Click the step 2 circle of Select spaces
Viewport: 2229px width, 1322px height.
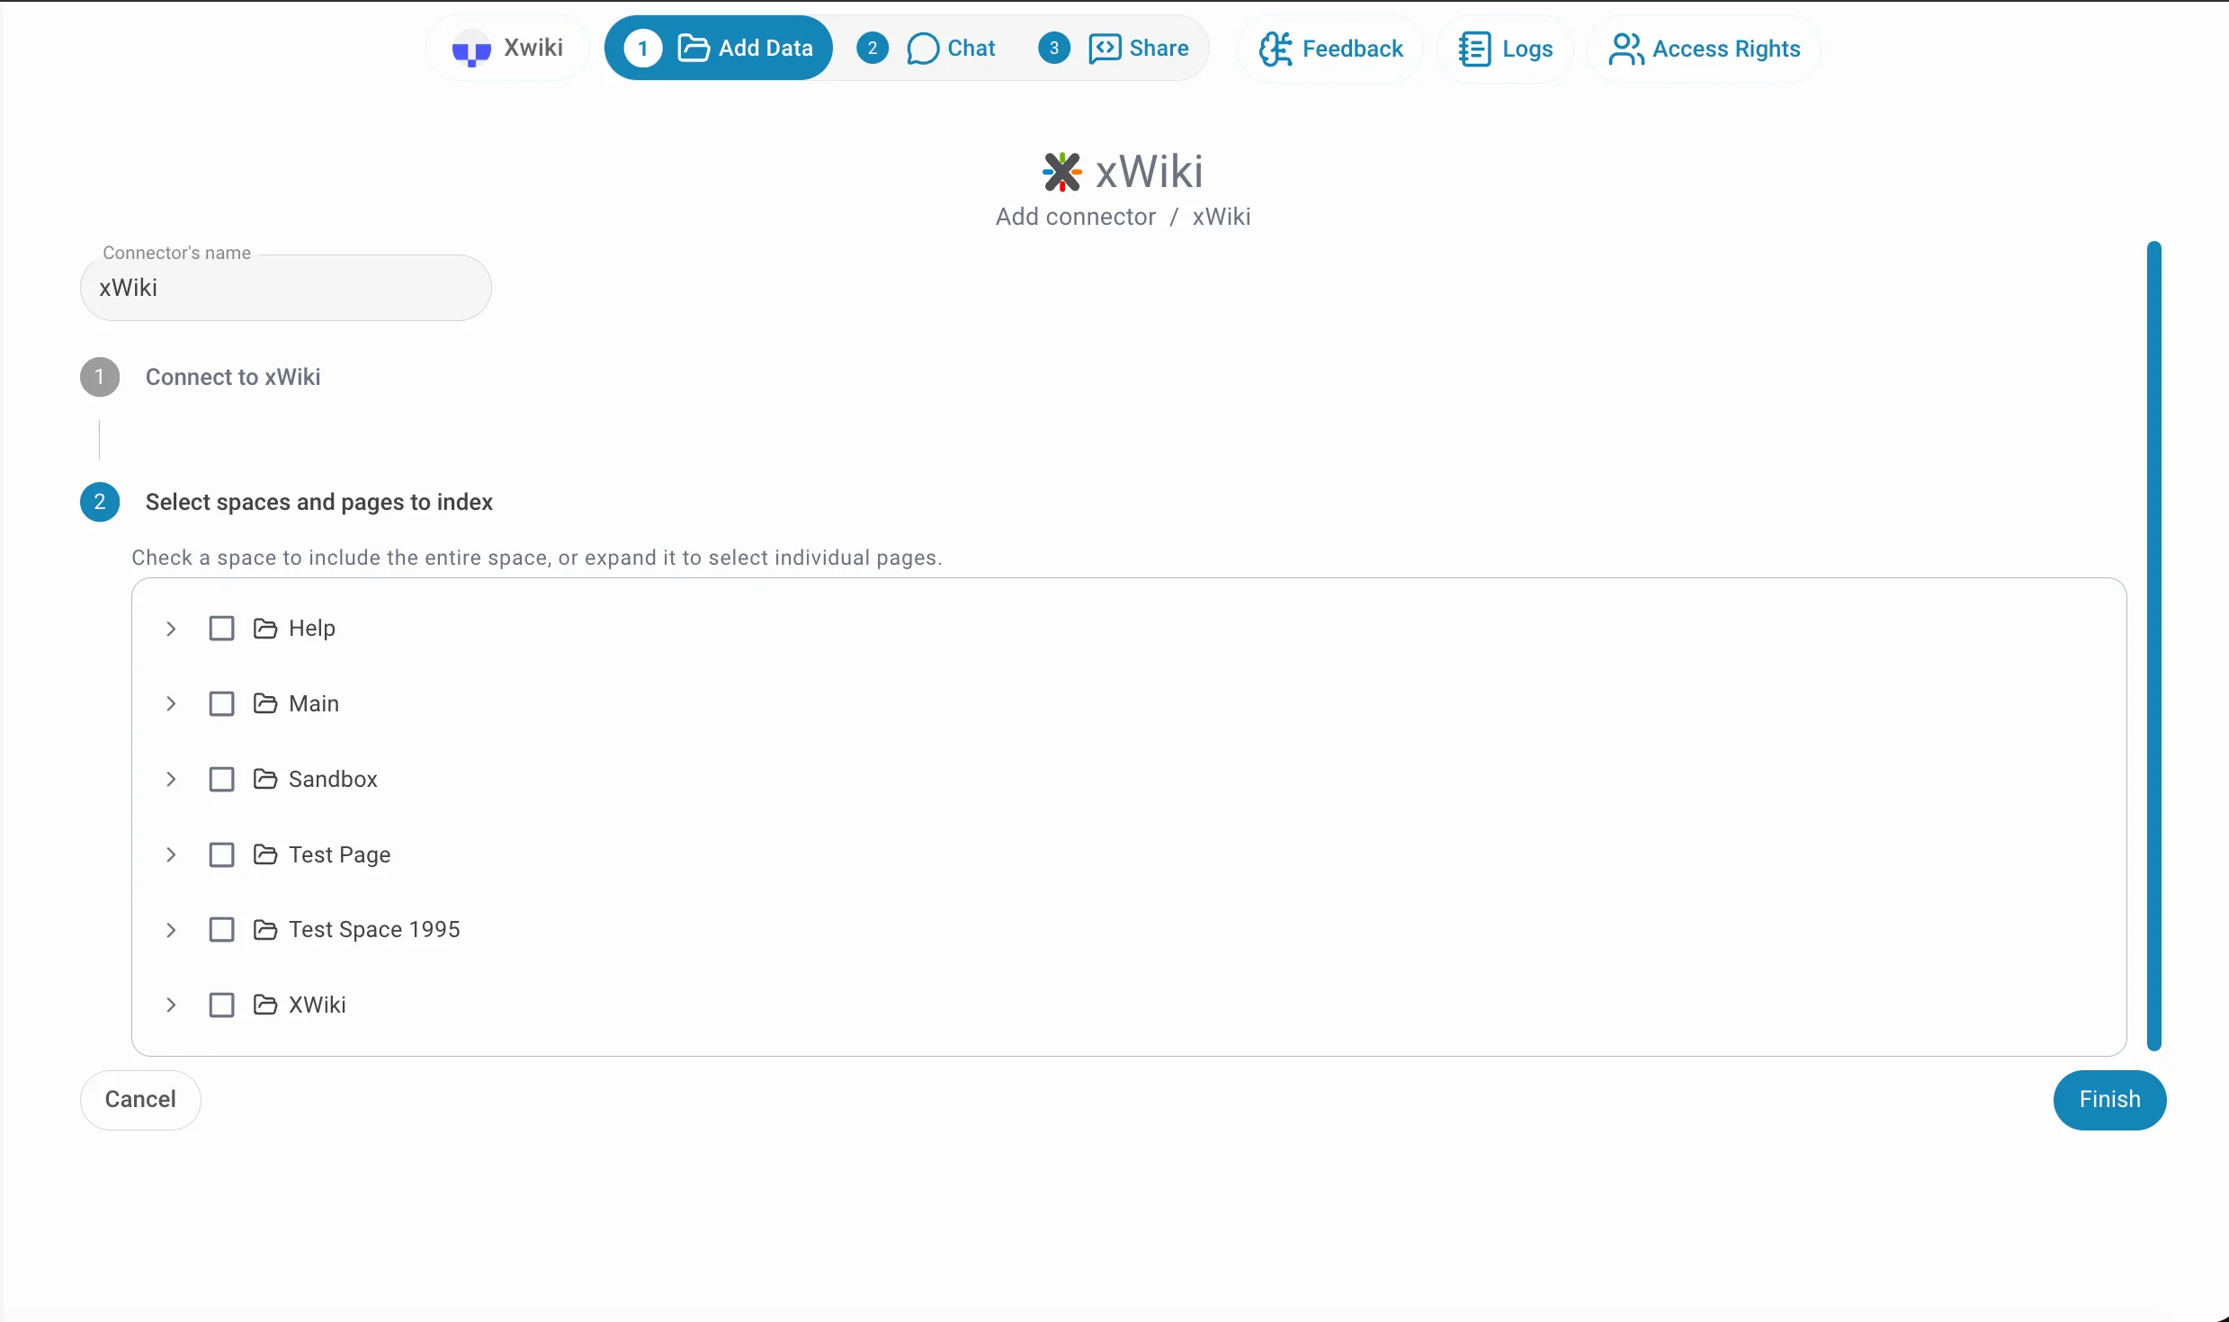(100, 502)
